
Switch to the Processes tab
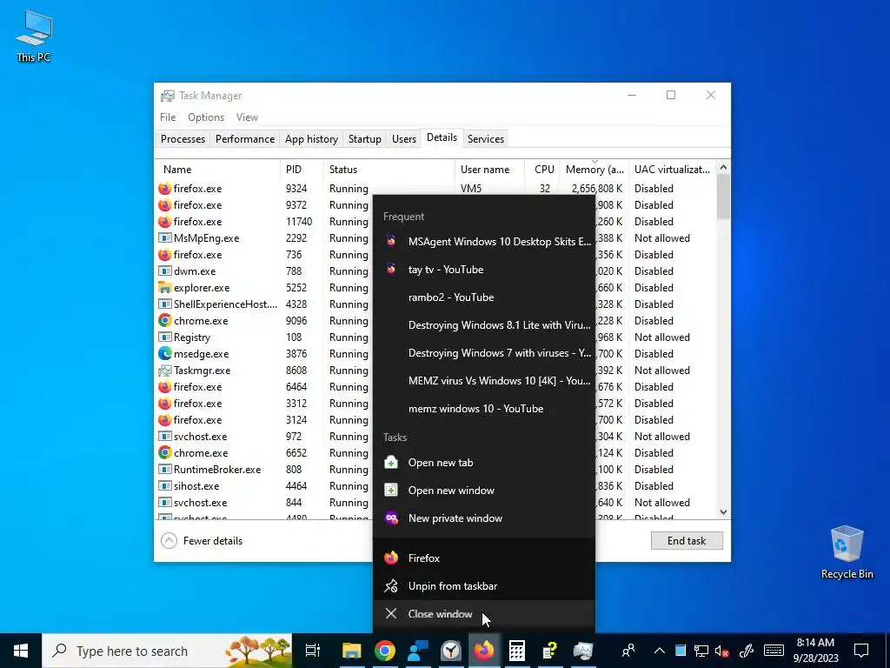tap(183, 139)
